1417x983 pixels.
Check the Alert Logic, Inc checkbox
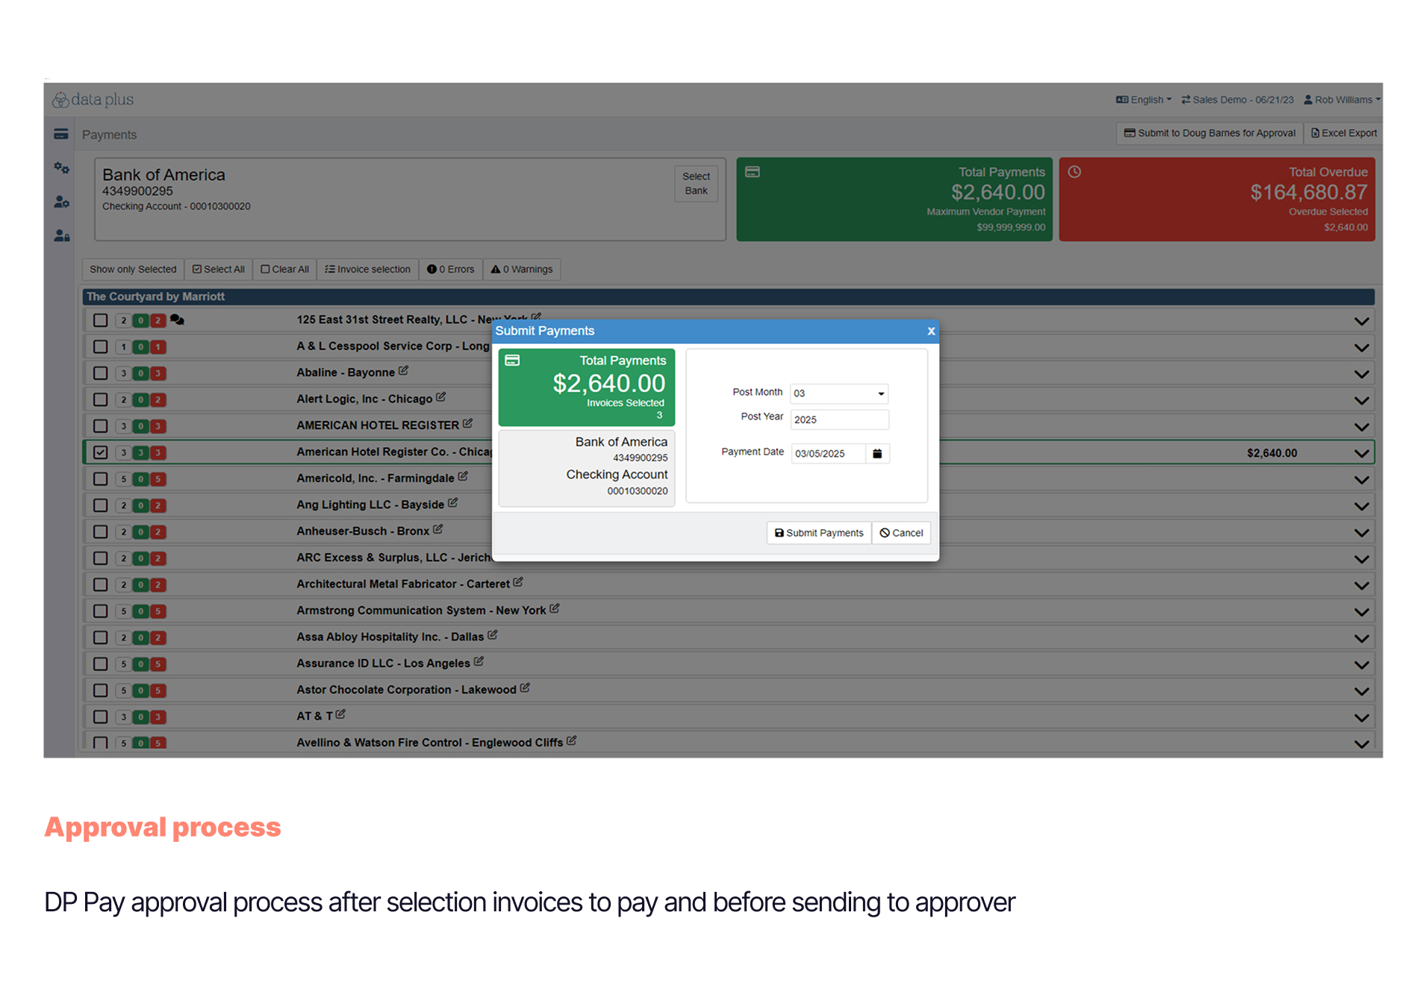click(101, 399)
